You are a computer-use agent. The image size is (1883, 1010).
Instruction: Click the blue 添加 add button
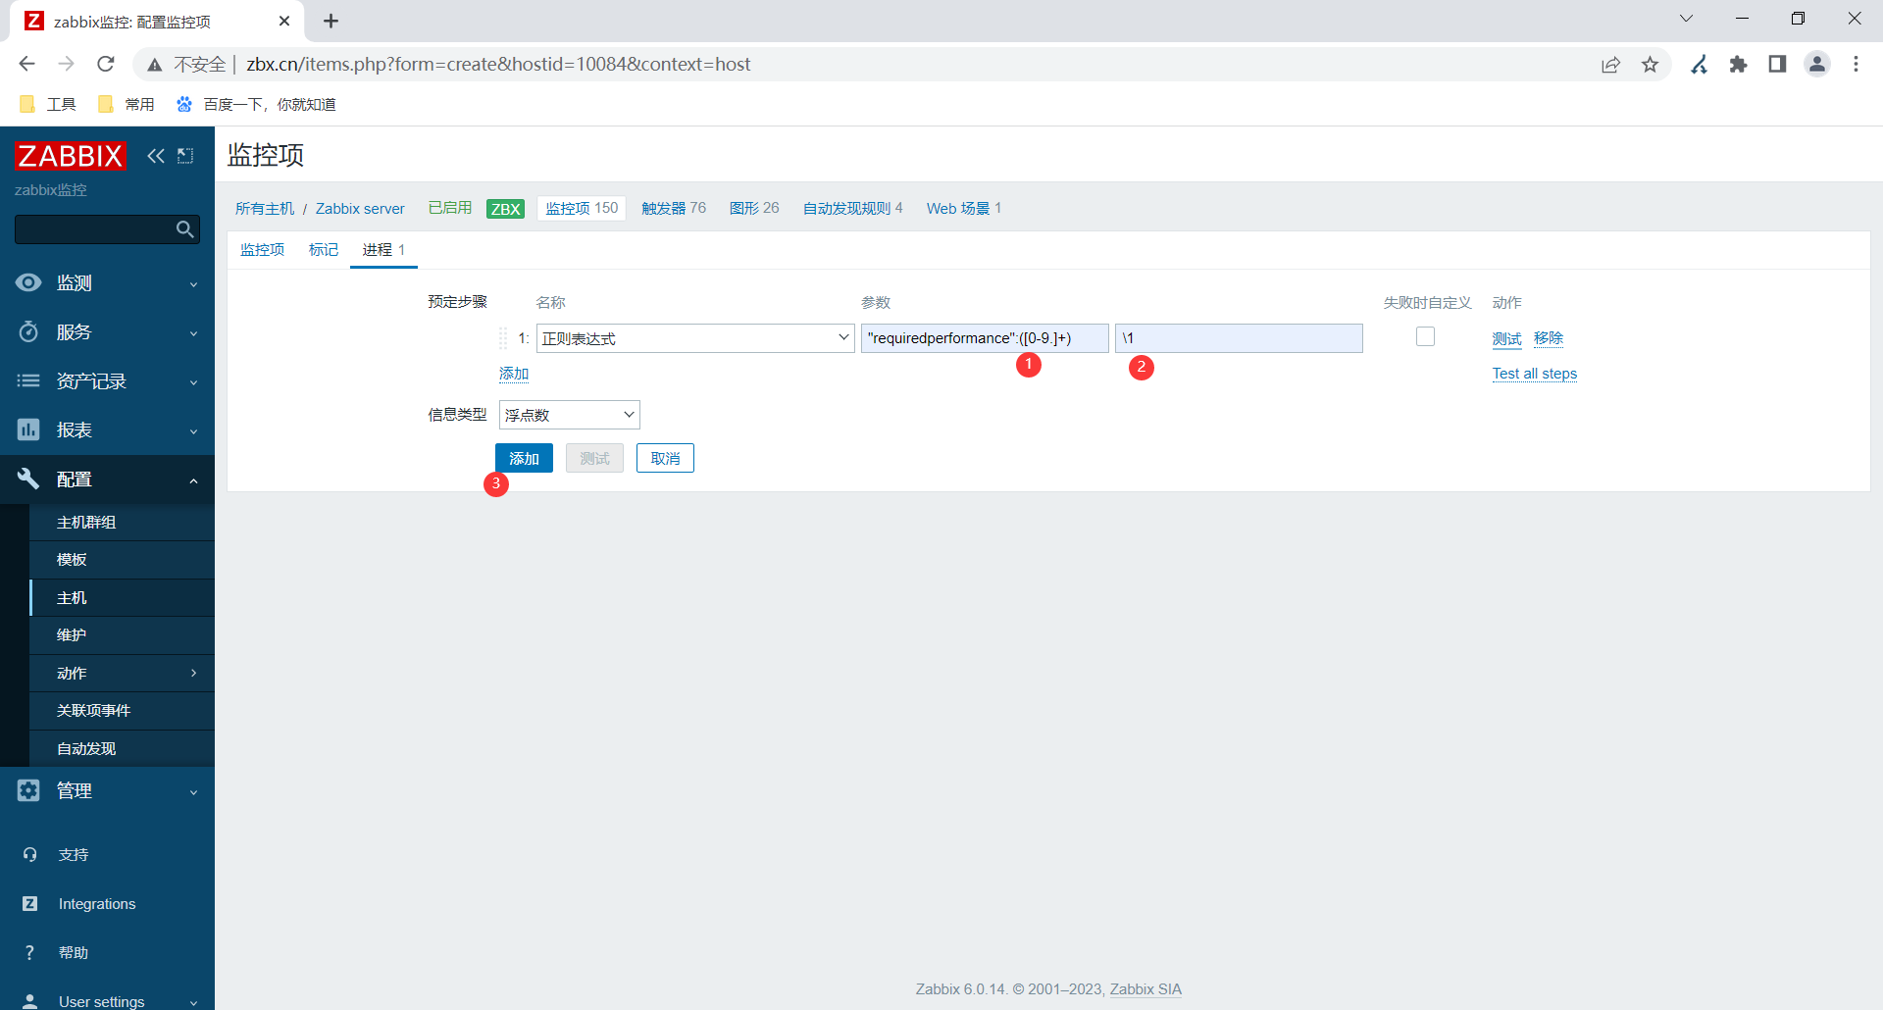coord(524,458)
